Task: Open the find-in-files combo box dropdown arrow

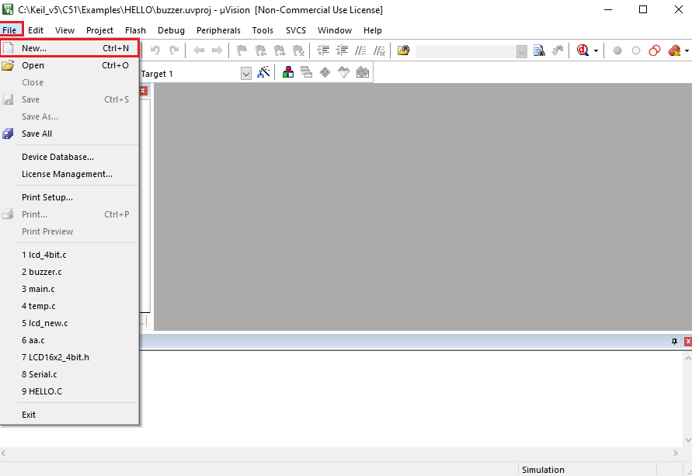Action: coord(521,50)
